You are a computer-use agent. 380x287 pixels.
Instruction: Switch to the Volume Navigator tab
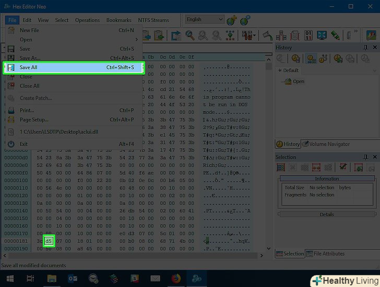click(x=326, y=144)
